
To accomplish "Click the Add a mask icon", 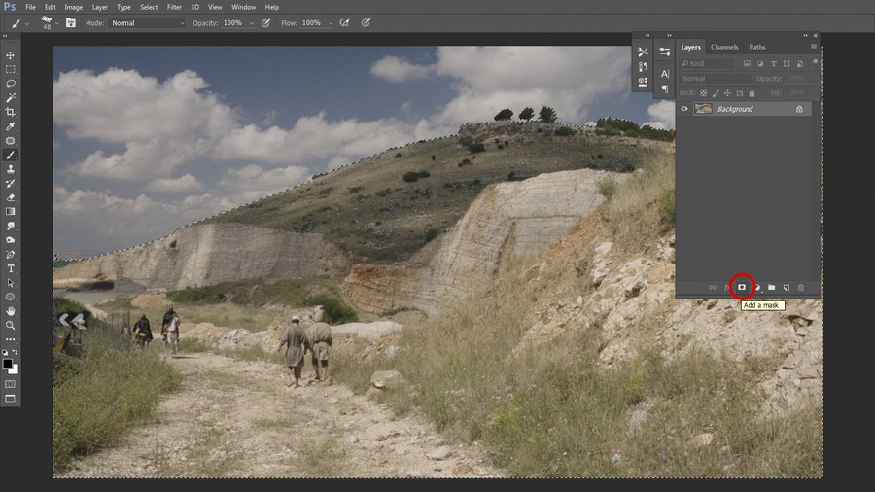I will click(x=742, y=287).
